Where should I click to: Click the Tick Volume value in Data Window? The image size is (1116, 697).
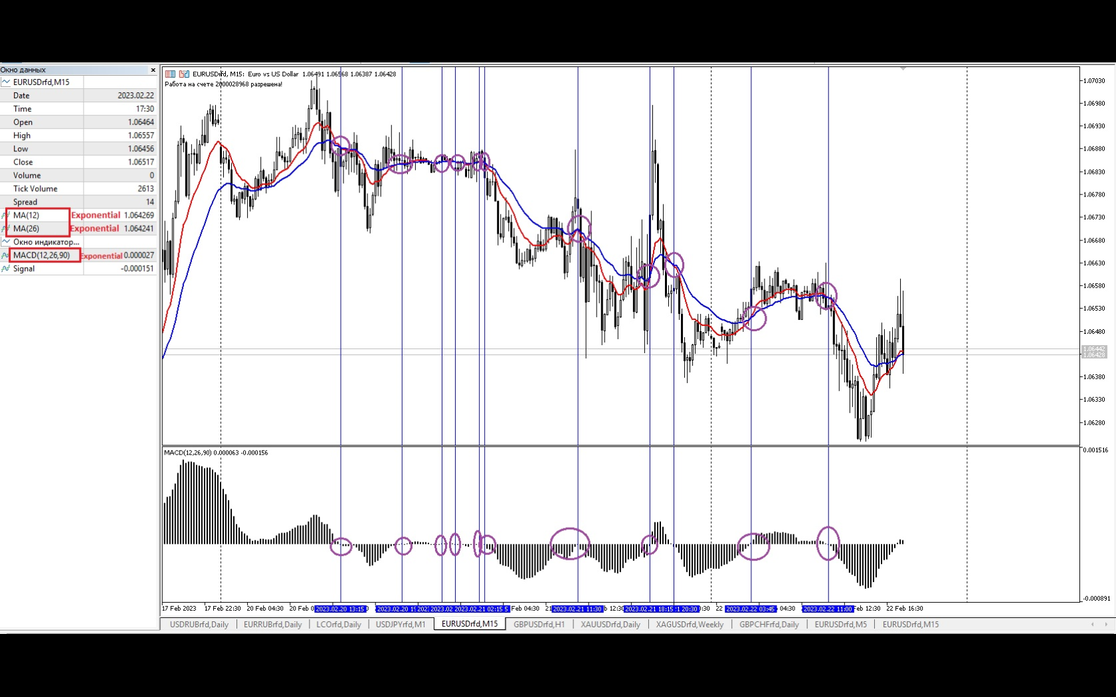(x=144, y=189)
